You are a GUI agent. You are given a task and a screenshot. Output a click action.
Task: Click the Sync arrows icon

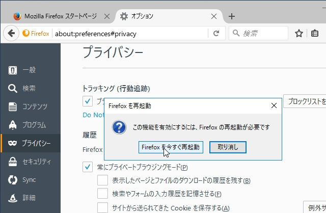coord(12,180)
